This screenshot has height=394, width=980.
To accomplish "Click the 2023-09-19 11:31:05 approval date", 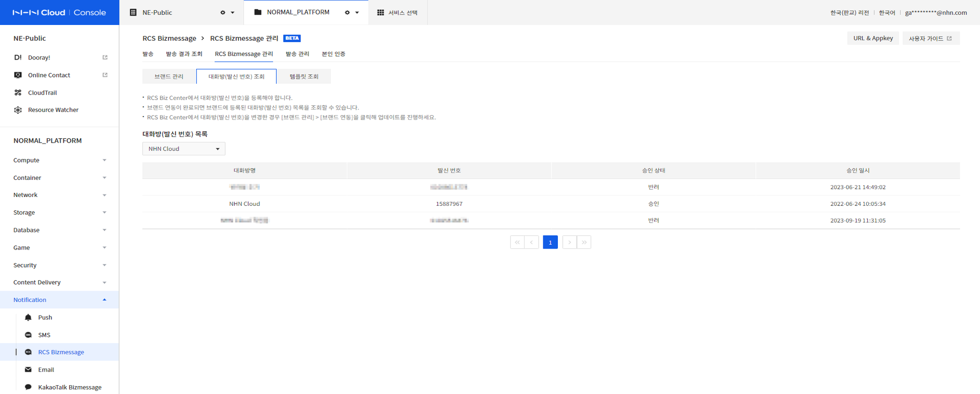I will 858,221.
